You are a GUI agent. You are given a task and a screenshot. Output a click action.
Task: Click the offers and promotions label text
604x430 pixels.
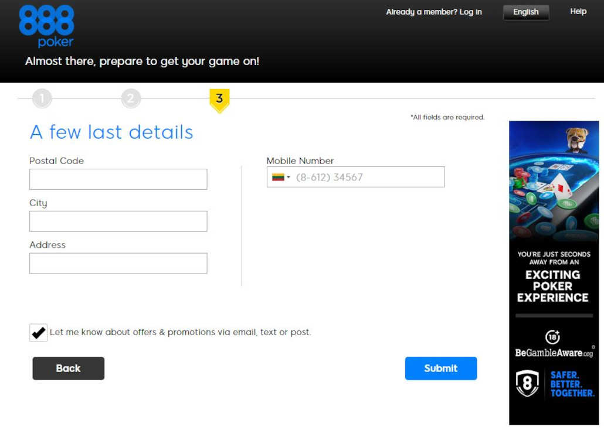(x=180, y=332)
